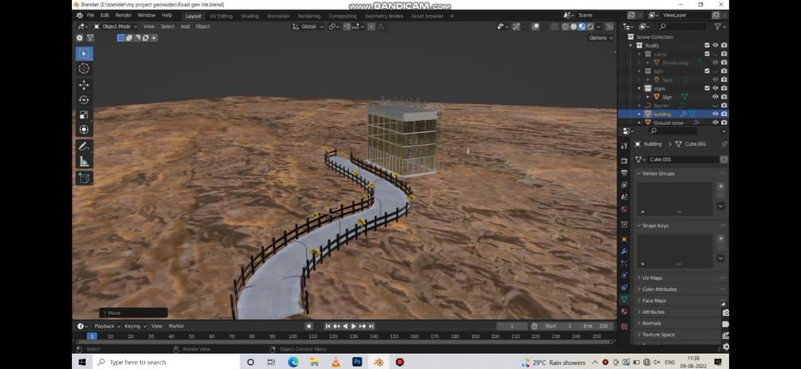Toggle the signs collection exclude checkbox
The width and height of the screenshot is (801, 369).
707,88
